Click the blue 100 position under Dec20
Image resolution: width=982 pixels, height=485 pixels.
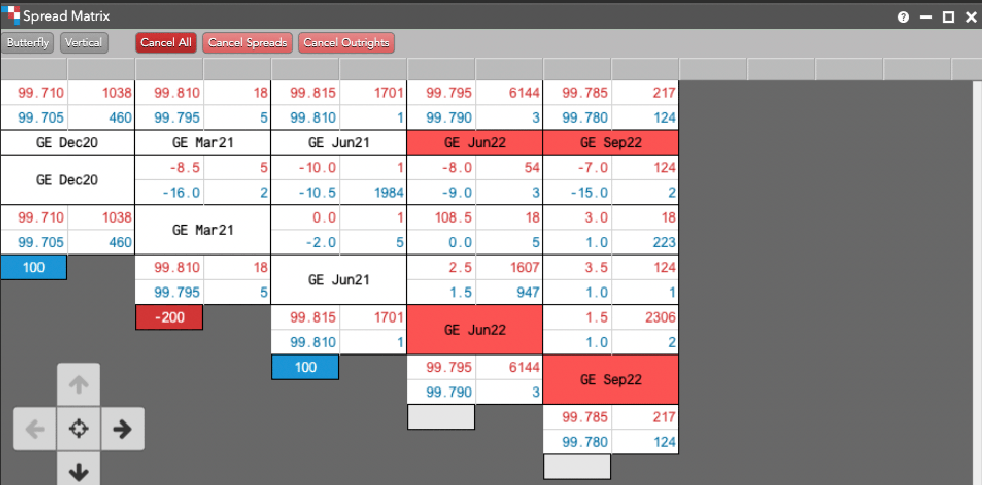tap(34, 267)
